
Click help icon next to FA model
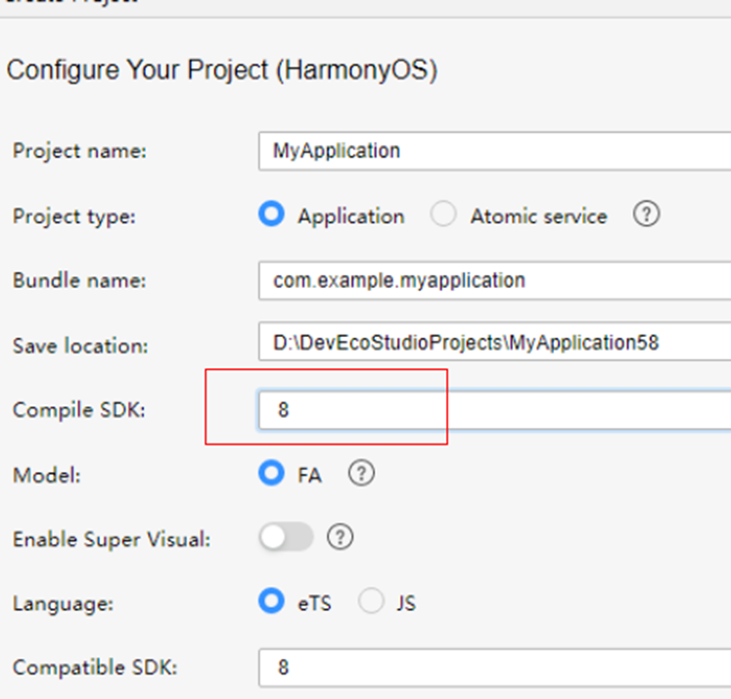click(x=362, y=474)
